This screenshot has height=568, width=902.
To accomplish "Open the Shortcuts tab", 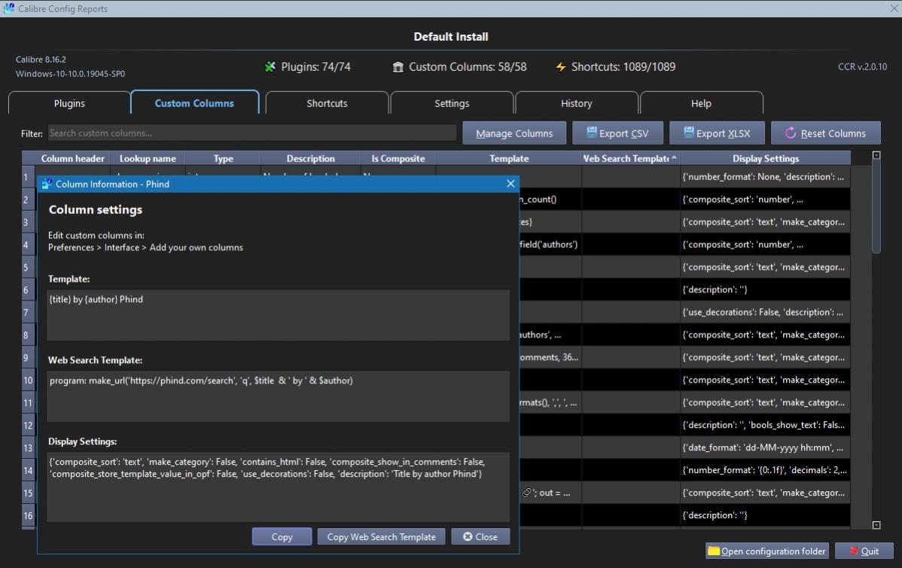I will (x=327, y=103).
